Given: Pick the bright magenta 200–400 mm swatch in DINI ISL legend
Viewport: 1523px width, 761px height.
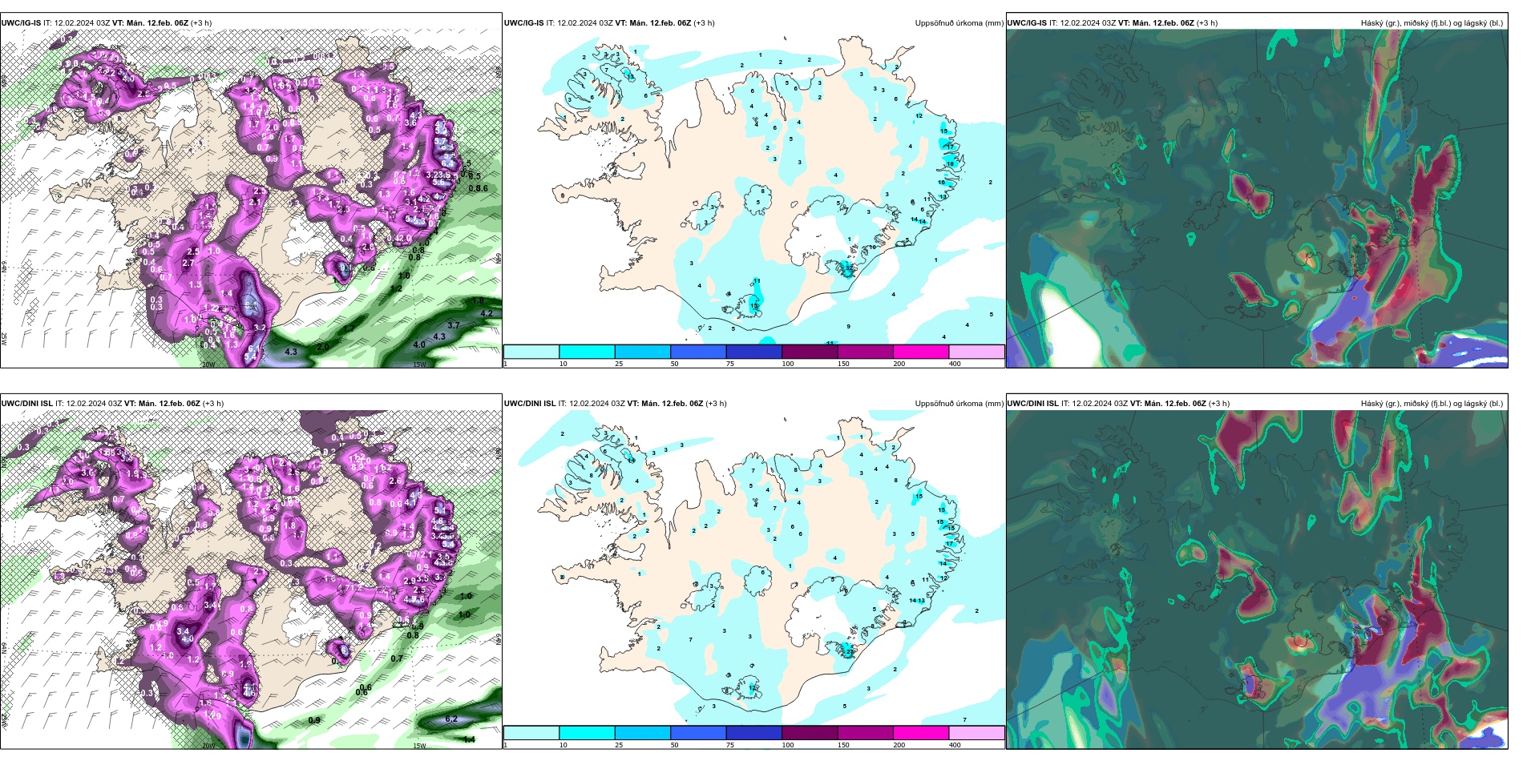Looking at the screenshot, I should [x=921, y=733].
